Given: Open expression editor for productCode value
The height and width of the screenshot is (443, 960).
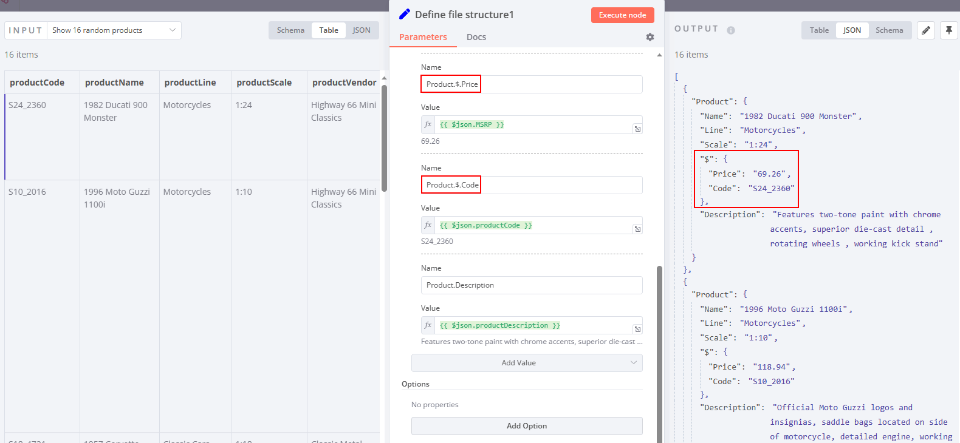Looking at the screenshot, I should [637, 229].
